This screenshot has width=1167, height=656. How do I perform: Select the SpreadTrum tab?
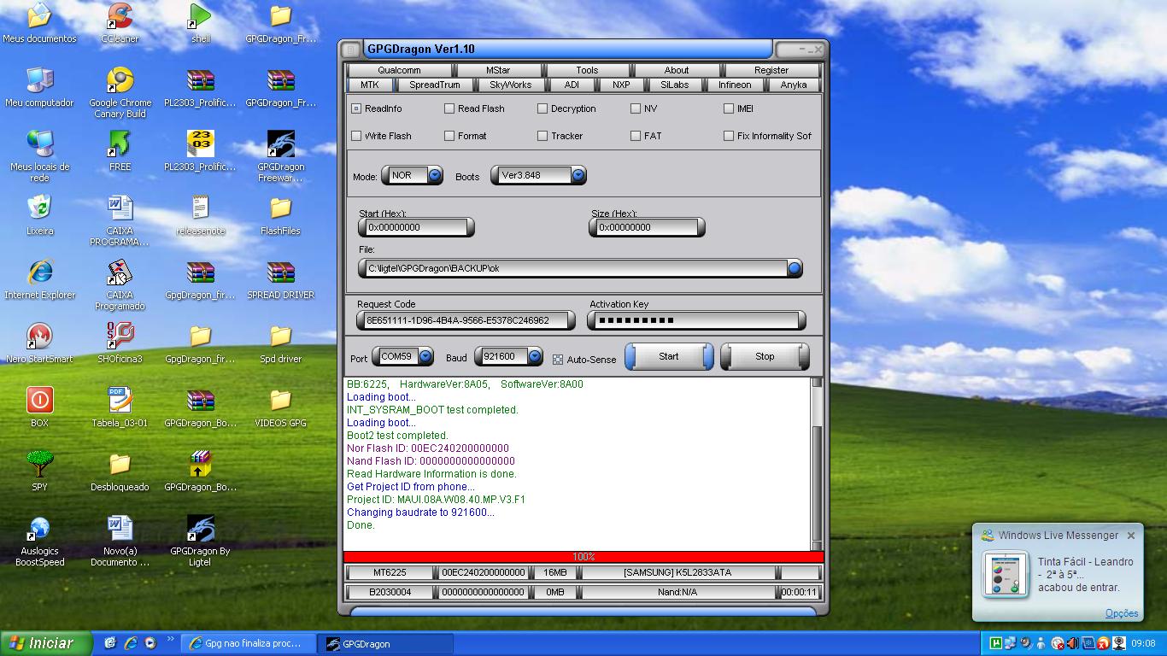(434, 85)
